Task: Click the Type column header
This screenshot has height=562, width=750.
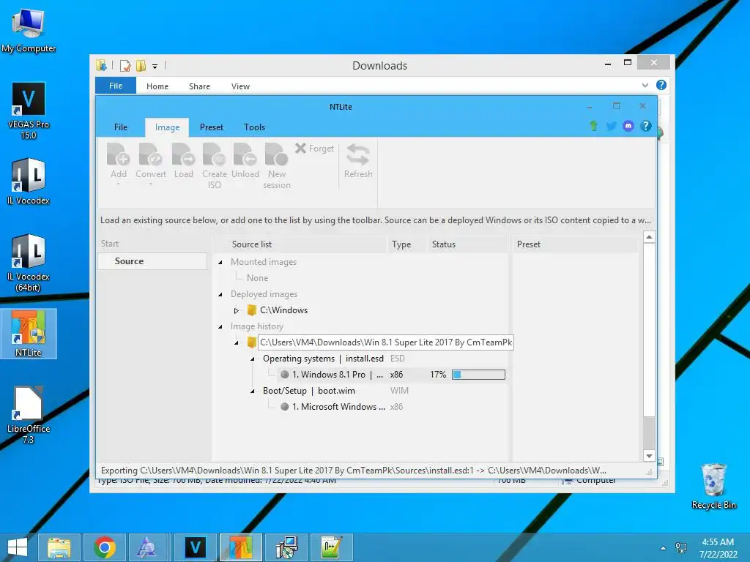Action: 406,244
